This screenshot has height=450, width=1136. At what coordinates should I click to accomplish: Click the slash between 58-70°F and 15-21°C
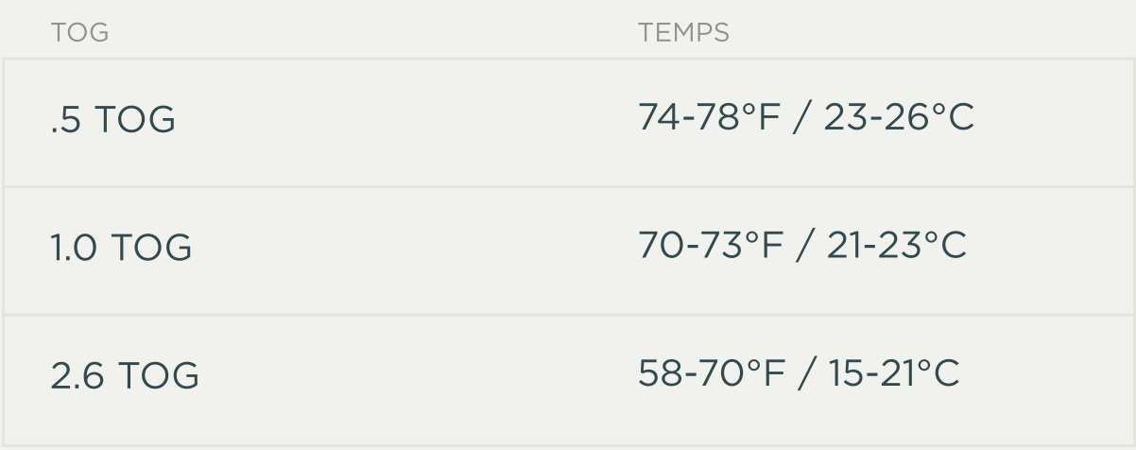pyautogui.click(x=807, y=374)
